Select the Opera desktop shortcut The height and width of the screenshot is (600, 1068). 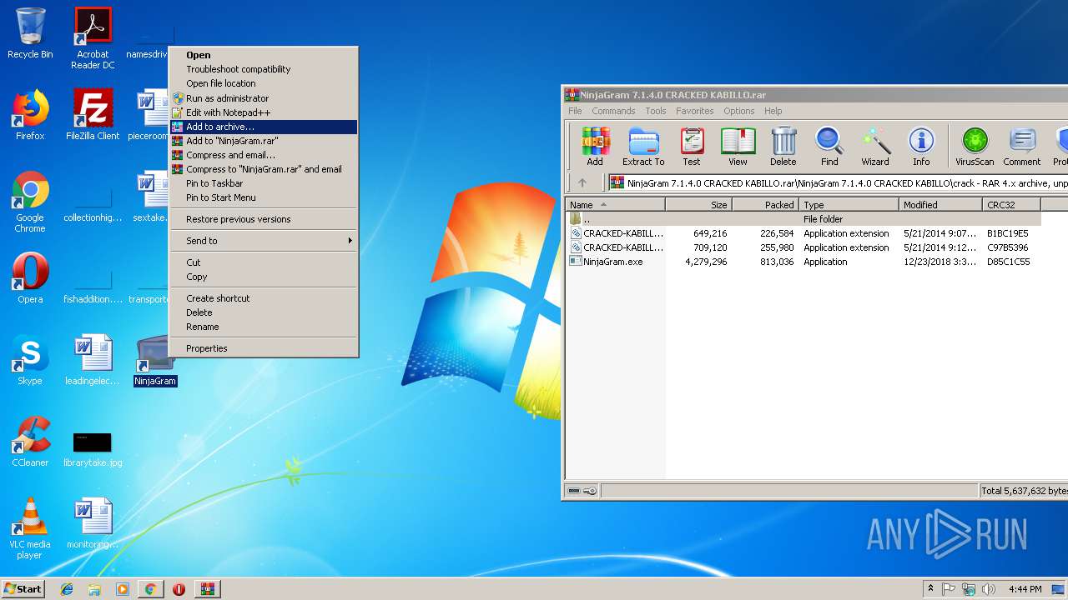click(30, 278)
